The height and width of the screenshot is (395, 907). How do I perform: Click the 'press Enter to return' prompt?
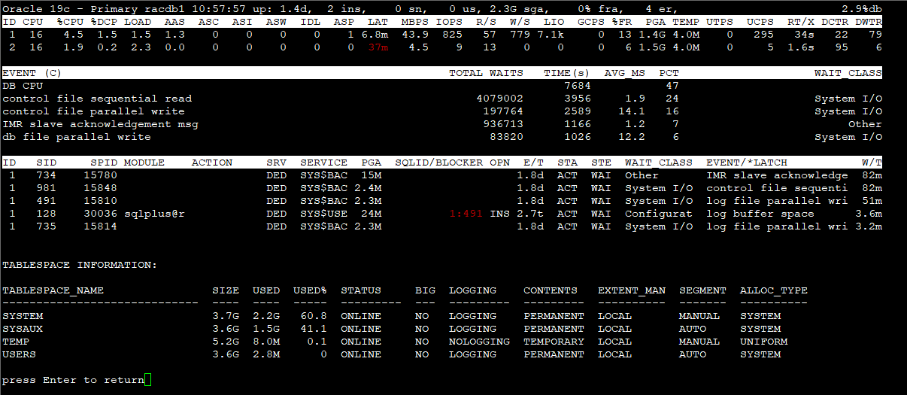pyautogui.click(x=73, y=380)
